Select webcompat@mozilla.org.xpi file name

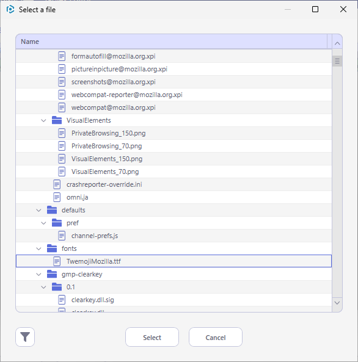tap(113, 107)
